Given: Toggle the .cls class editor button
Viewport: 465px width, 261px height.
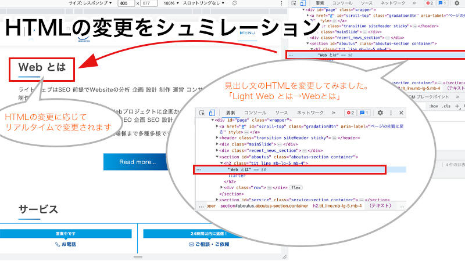Looking at the screenshot, I should coord(446,106).
